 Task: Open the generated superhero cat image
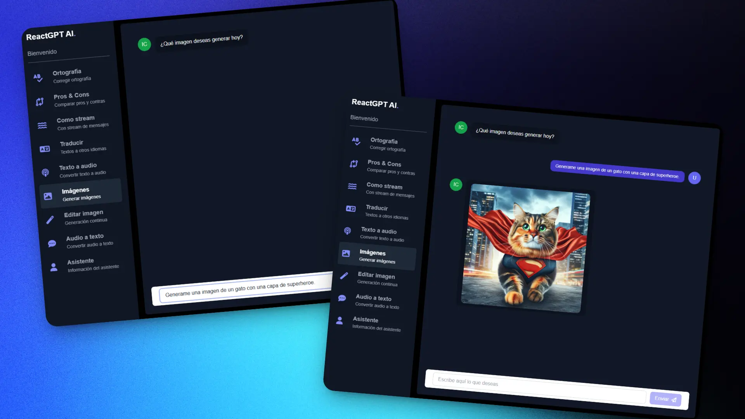coord(526,248)
